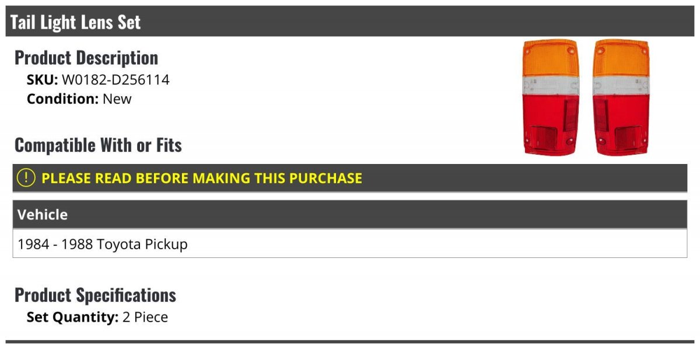Click the SKU label

pos(43,80)
